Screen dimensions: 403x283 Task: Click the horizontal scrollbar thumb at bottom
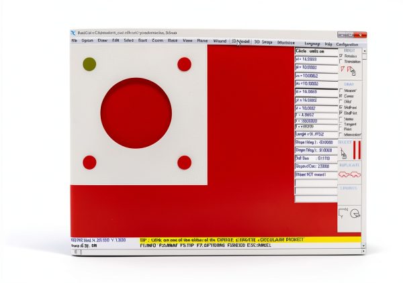tap(76, 252)
